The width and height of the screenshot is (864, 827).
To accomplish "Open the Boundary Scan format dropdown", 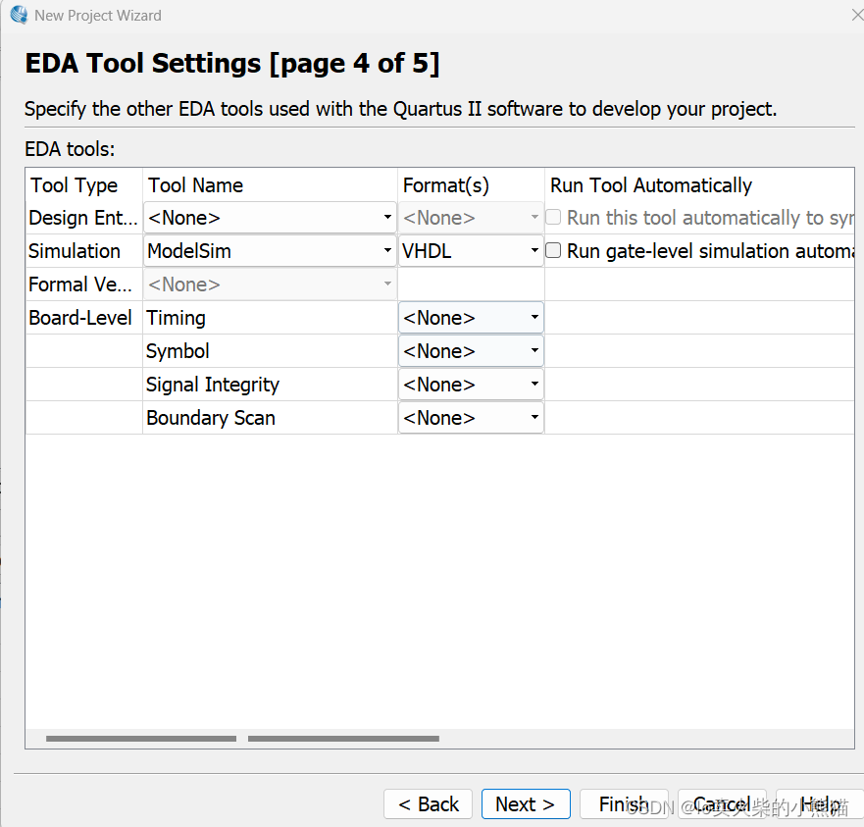I will point(471,418).
